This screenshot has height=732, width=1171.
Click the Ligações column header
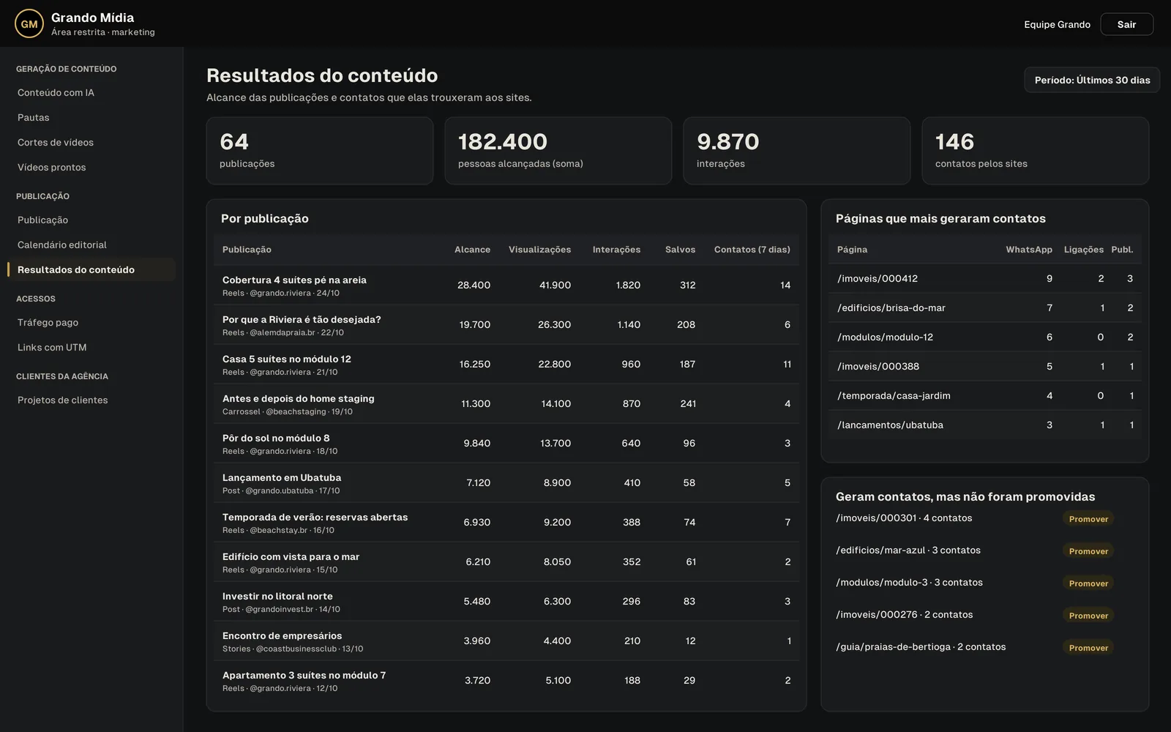point(1083,250)
